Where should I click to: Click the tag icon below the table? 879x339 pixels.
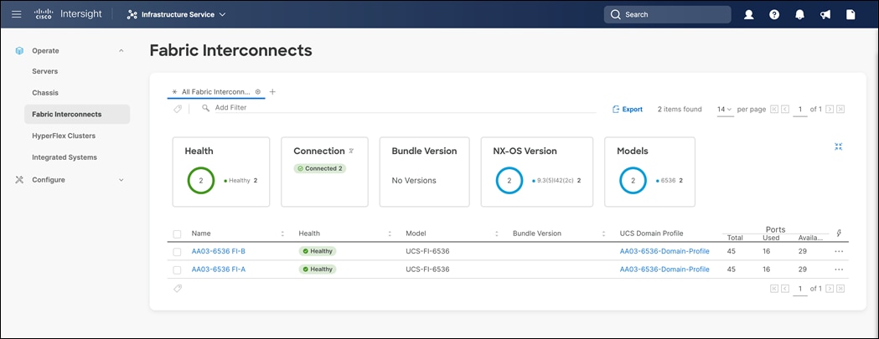[x=178, y=288]
